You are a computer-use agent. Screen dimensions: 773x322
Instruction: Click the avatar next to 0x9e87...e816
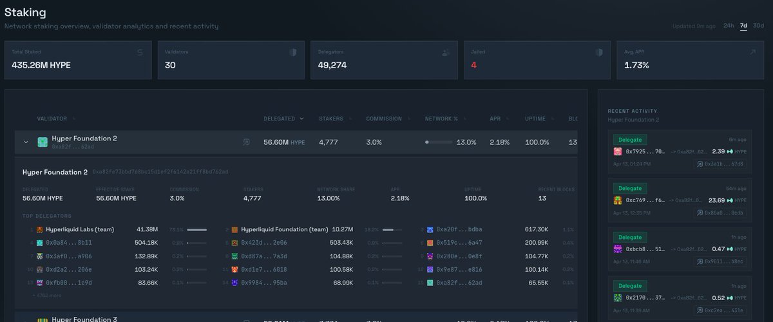[x=430, y=270]
